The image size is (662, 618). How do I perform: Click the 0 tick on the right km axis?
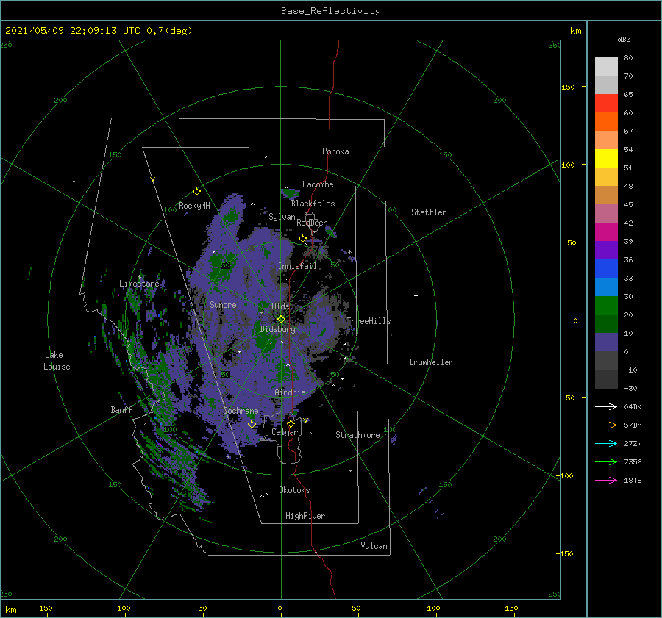click(575, 320)
